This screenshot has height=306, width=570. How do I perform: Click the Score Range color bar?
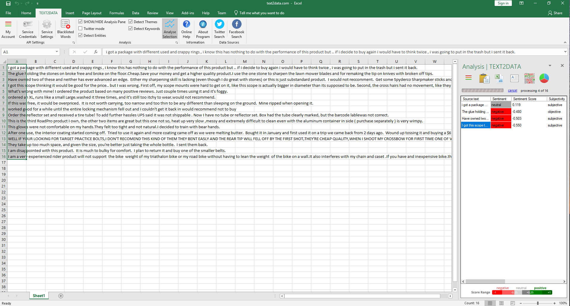pyautogui.click(x=522, y=292)
